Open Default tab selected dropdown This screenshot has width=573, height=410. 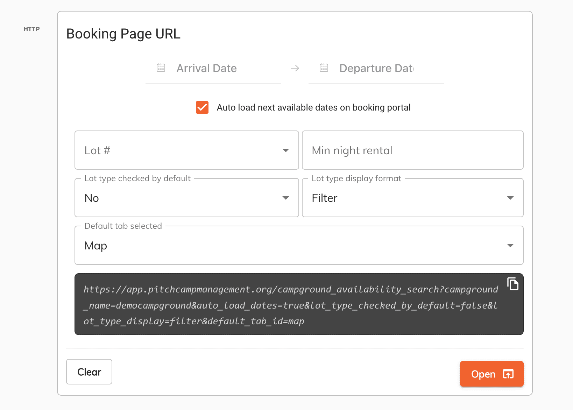(x=299, y=245)
